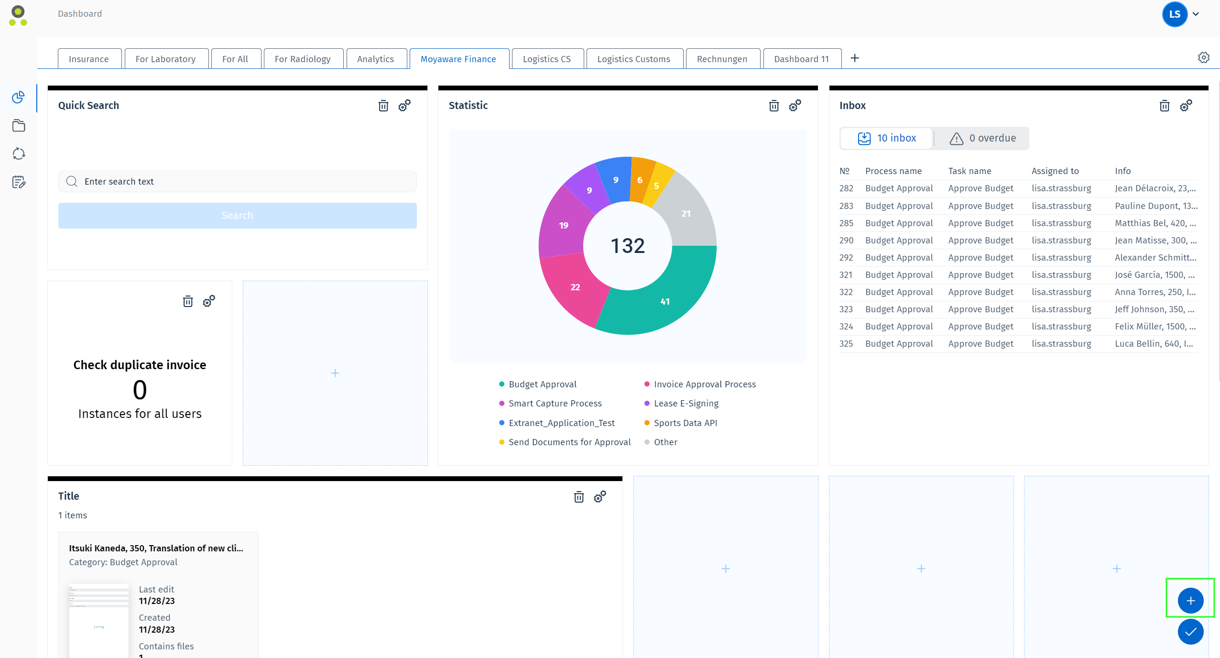
Task: Switch the Inbox to the 0 overdue view
Action: pos(982,138)
